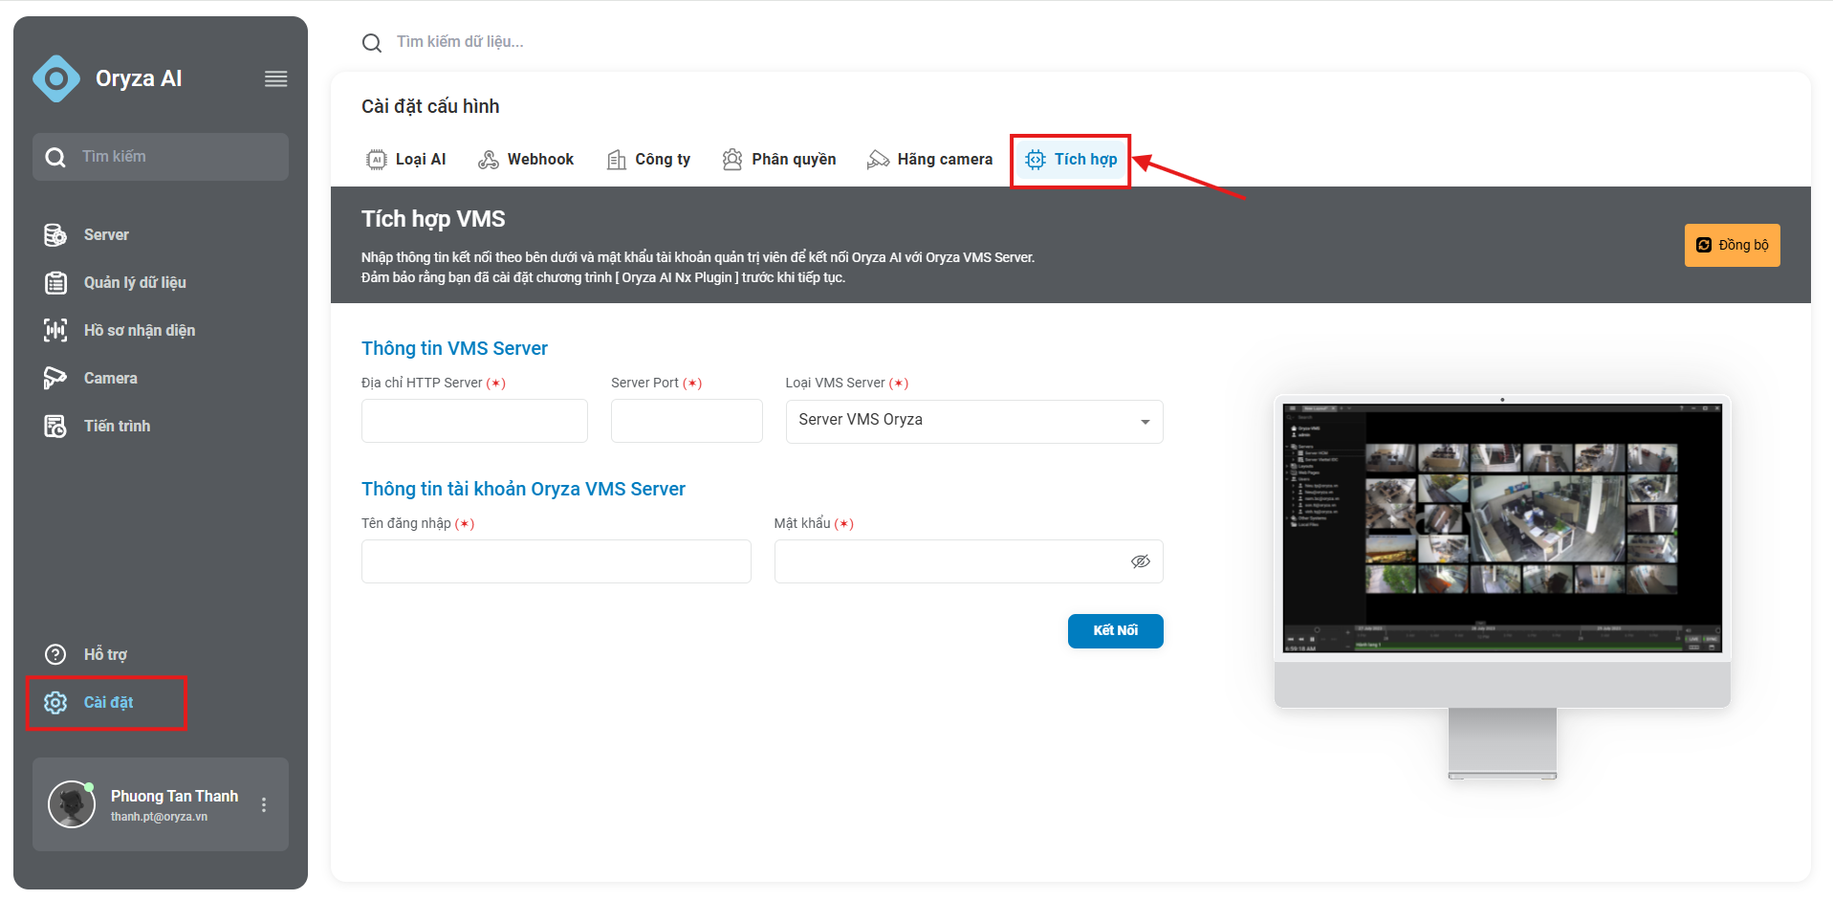Click the sidebar Tìm kiếm search box

(x=161, y=157)
